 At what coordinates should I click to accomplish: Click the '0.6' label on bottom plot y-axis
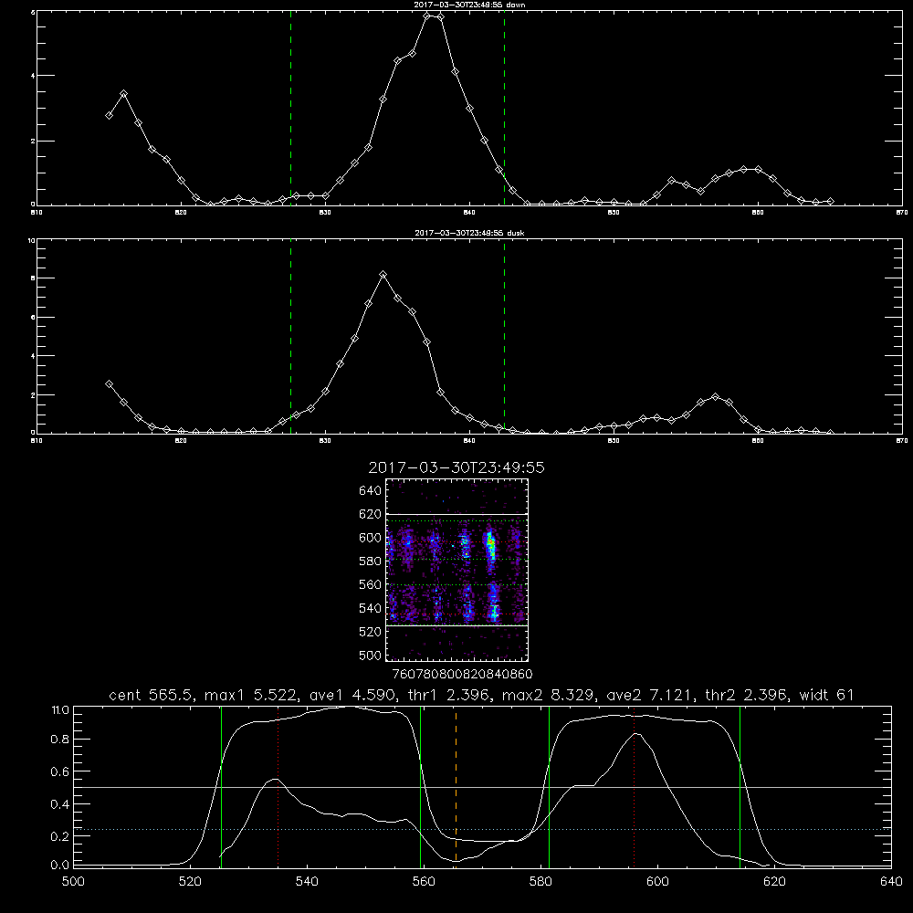click(60, 771)
